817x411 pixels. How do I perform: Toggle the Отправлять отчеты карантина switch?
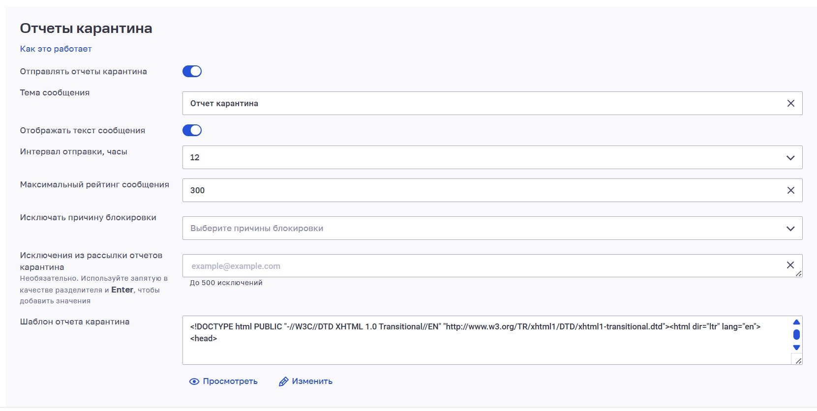tap(192, 71)
